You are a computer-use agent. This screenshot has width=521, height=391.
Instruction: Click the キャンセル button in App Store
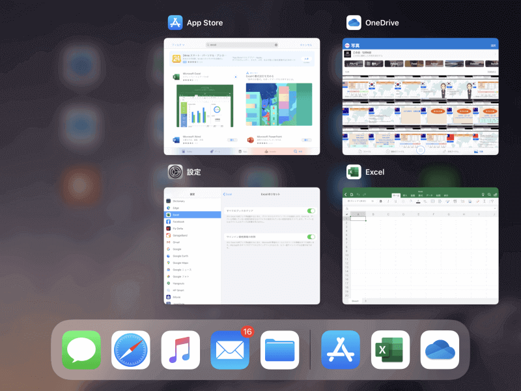coord(306,45)
